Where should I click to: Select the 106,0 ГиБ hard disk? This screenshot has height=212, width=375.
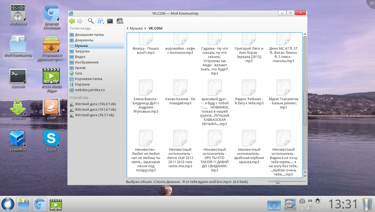(95, 104)
